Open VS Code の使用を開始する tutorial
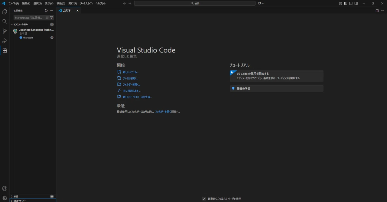Viewport: 387px width, 202px height. pyautogui.click(x=276, y=76)
